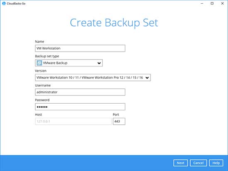Click the Username label text

coord(43,85)
